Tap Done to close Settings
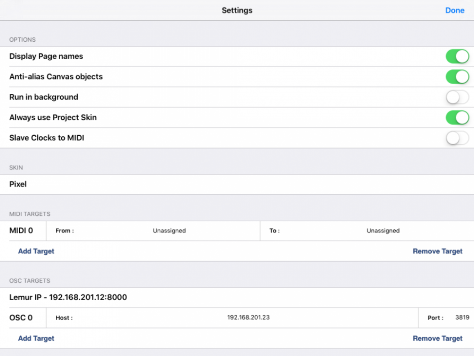 point(455,10)
